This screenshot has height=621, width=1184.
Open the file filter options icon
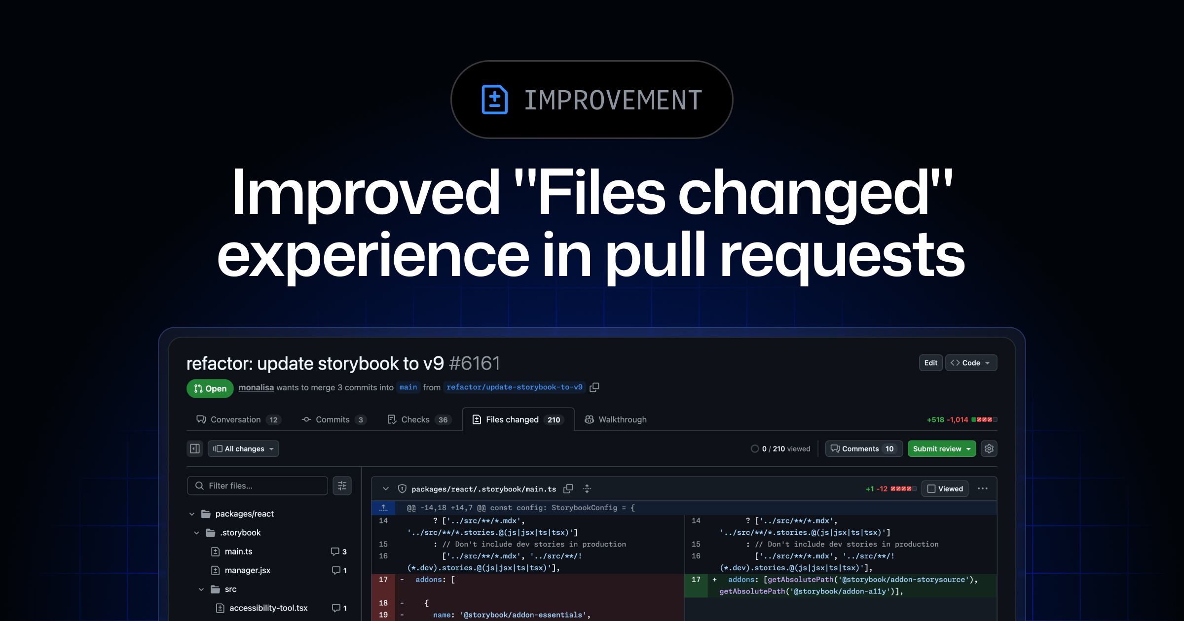pyautogui.click(x=342, y=486)
